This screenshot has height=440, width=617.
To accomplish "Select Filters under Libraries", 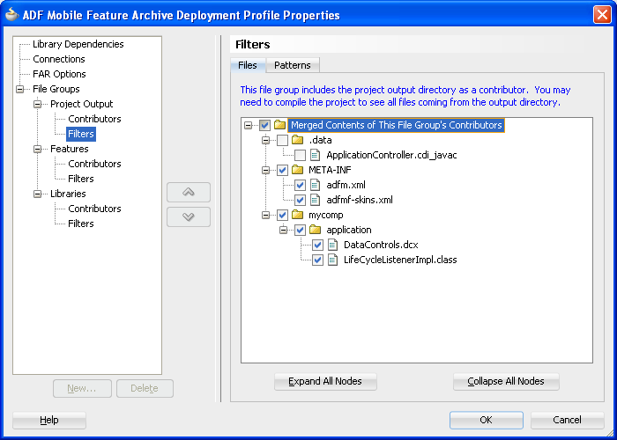I will [x=81, y=224].
